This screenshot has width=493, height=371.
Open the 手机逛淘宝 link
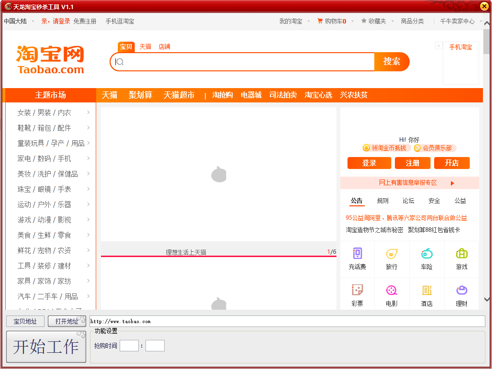(x=120, y=21)
